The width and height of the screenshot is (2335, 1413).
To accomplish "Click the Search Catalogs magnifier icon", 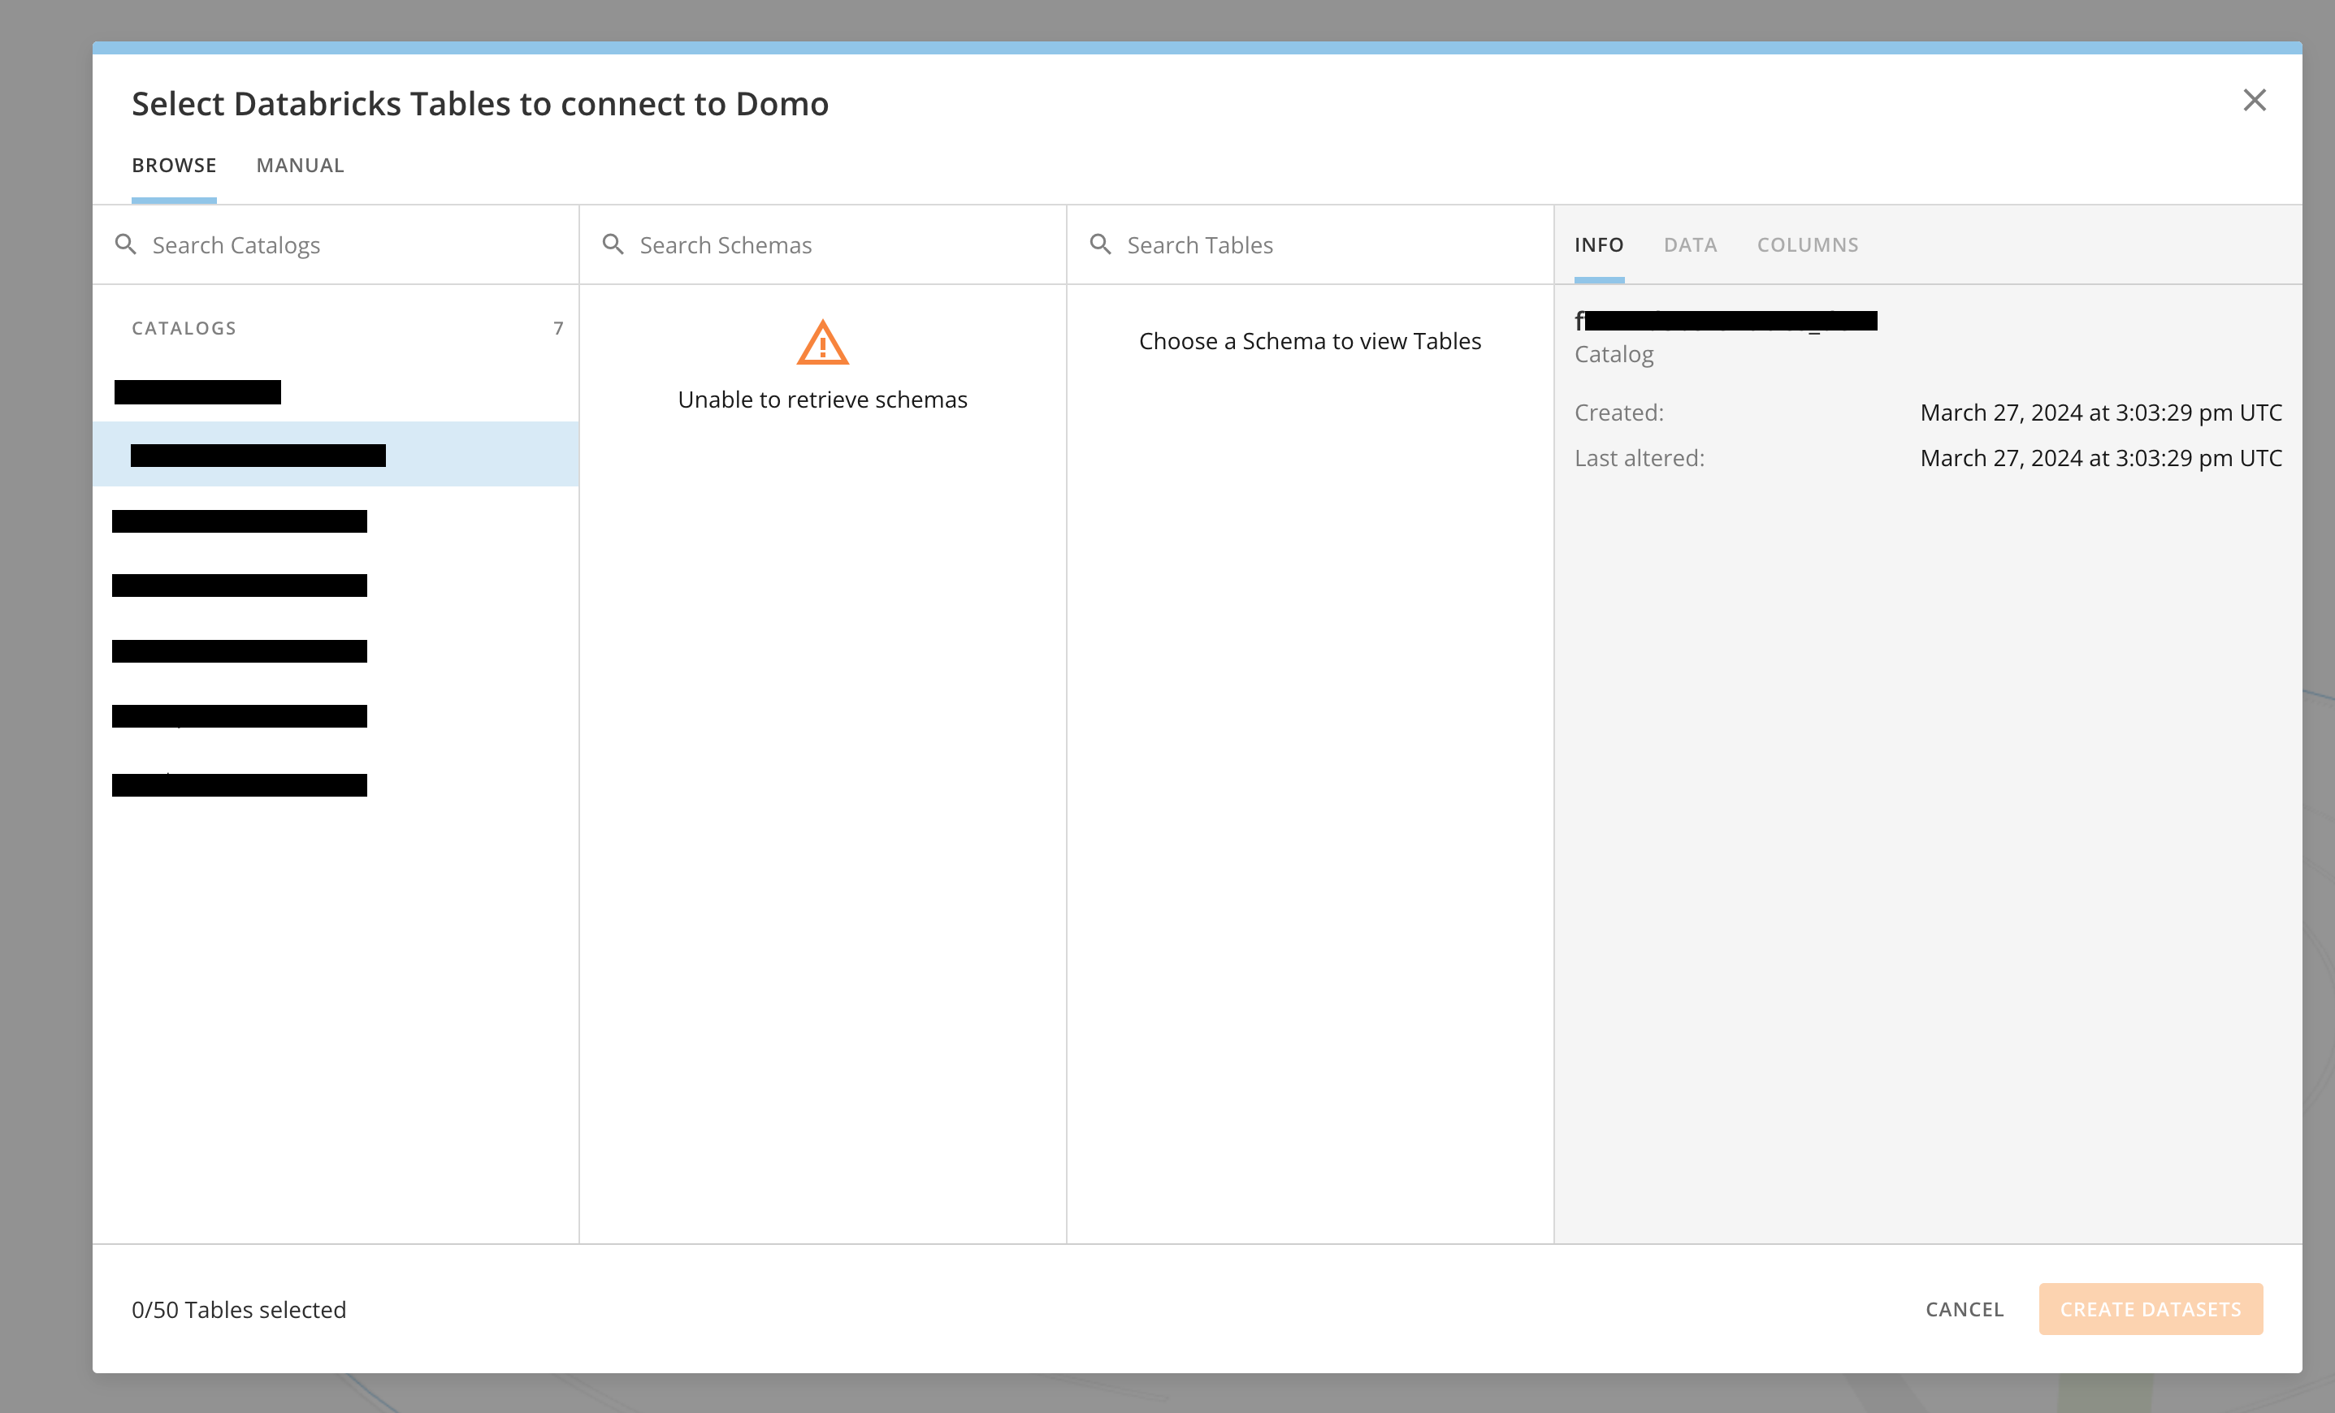I will point(127,244).
